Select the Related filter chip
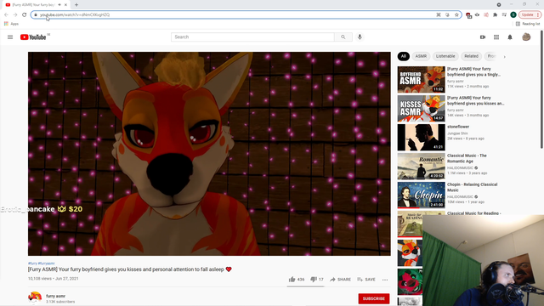The height and width of the screenshot is (306, 544). (x=471, y=56)
